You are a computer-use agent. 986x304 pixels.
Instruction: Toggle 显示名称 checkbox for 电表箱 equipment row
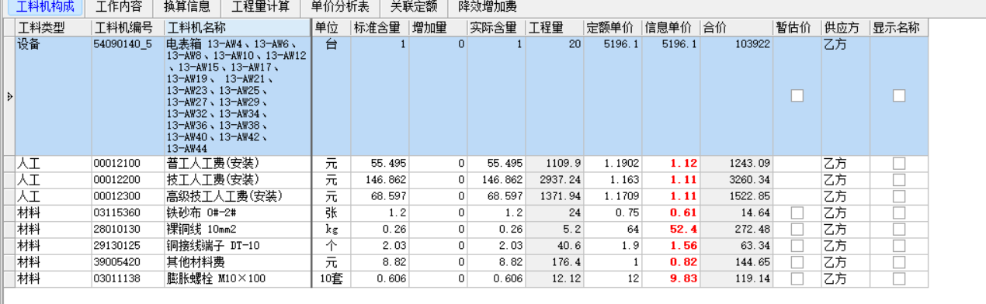898,95
